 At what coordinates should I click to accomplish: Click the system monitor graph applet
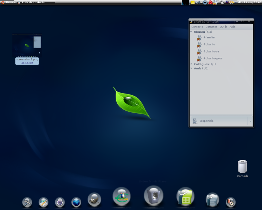(186, 3)
